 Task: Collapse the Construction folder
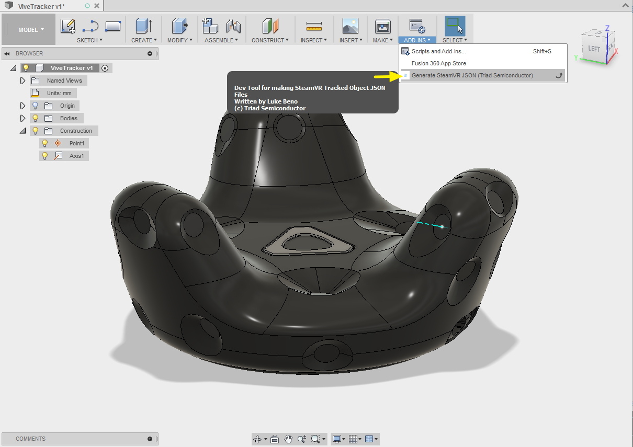click(x=22, y=131)
